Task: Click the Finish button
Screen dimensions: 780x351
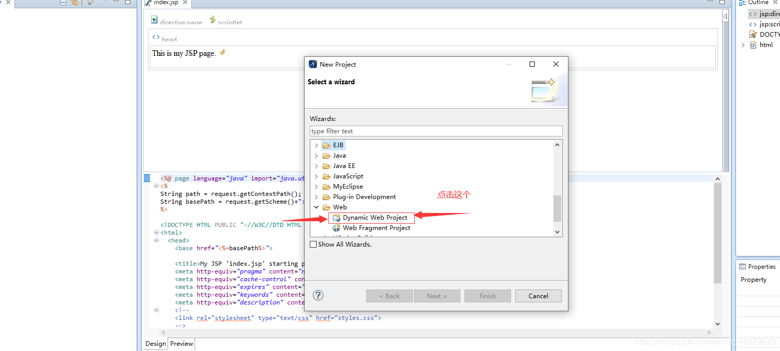Action: 488,296
